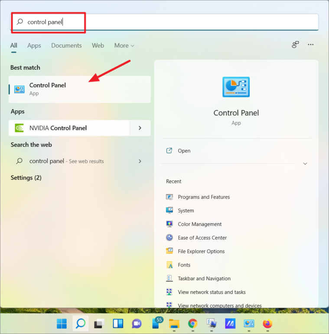Screen dimensions: 329x334
Task: Click the Search icon on the taskbar
Action: 81,324
